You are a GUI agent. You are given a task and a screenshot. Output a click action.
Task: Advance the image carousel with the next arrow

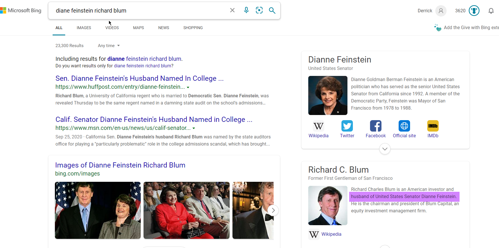point(273,210)
